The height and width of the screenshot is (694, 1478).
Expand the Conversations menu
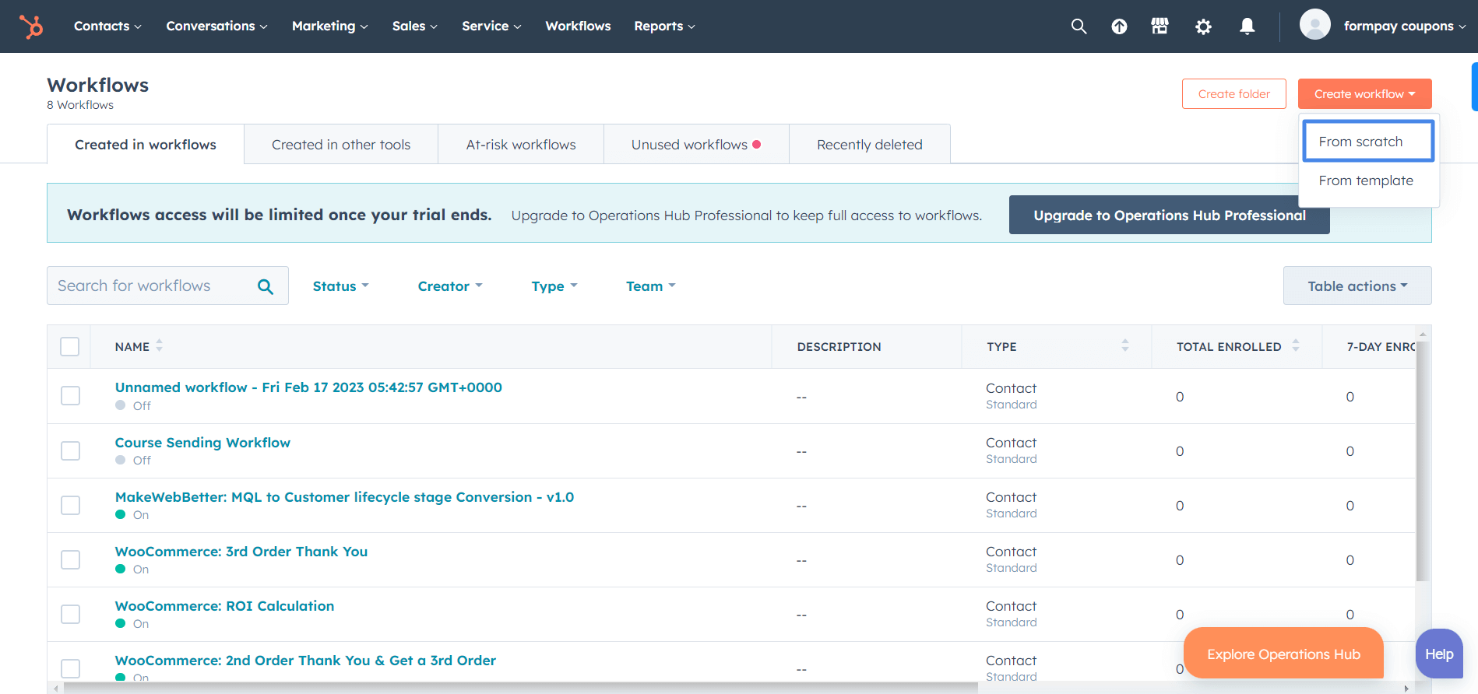pyautogui.click(x=216, y=26)
